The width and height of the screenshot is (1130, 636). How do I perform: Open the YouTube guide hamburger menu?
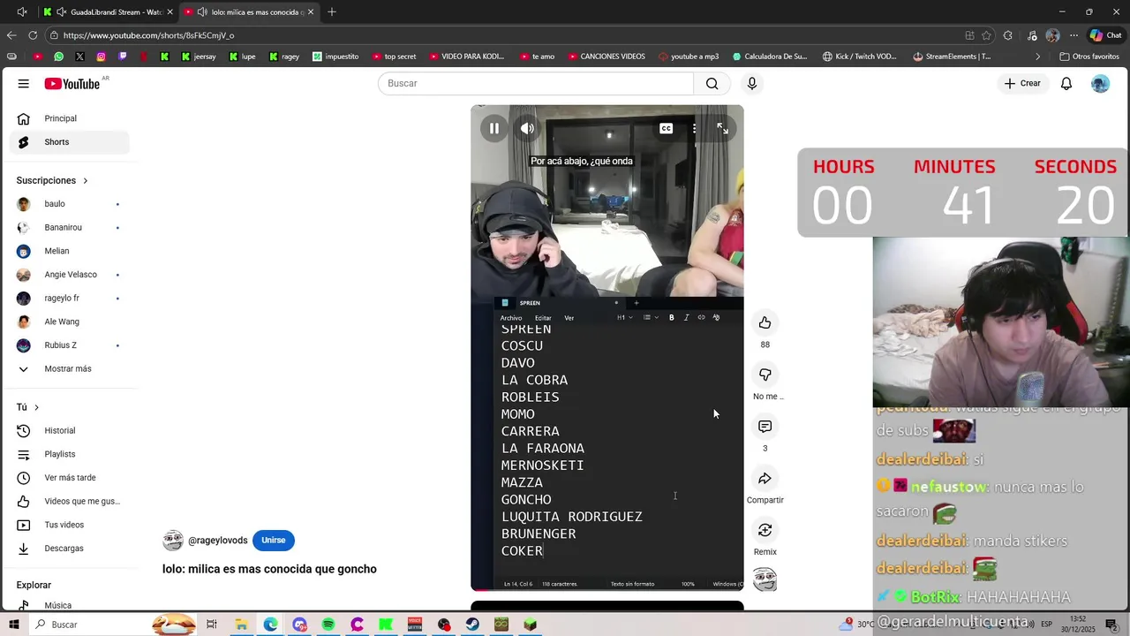[24, 83]
